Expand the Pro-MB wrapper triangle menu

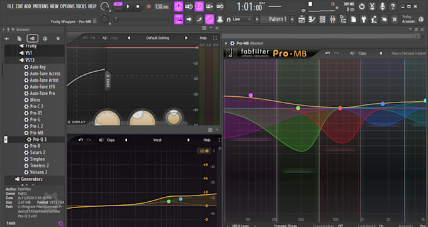(x=226, y=43)
